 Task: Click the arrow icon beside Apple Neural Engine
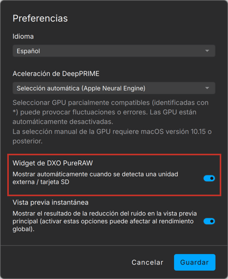pos(207,88)
